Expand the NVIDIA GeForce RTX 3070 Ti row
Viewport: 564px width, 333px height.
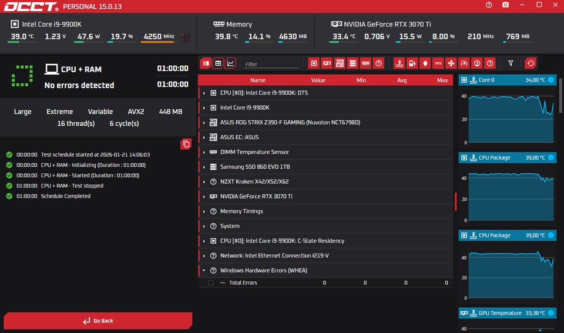[204, 196]
